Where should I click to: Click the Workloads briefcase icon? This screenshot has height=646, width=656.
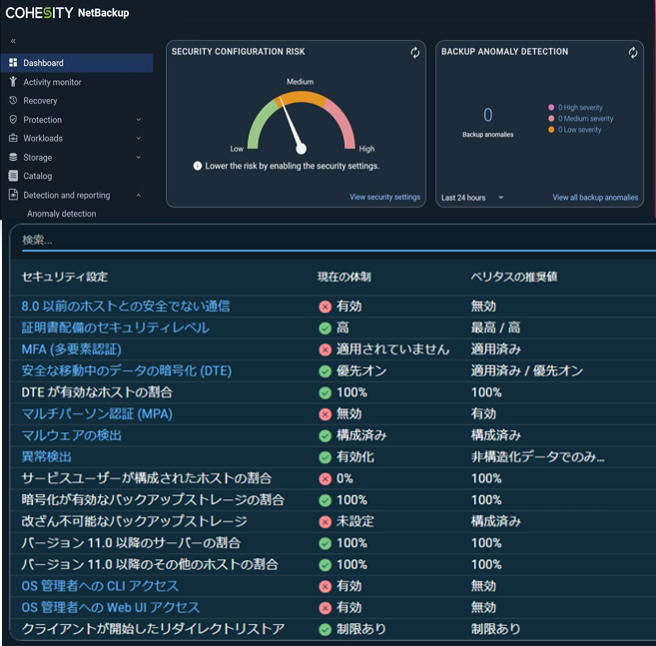[13, 138]
